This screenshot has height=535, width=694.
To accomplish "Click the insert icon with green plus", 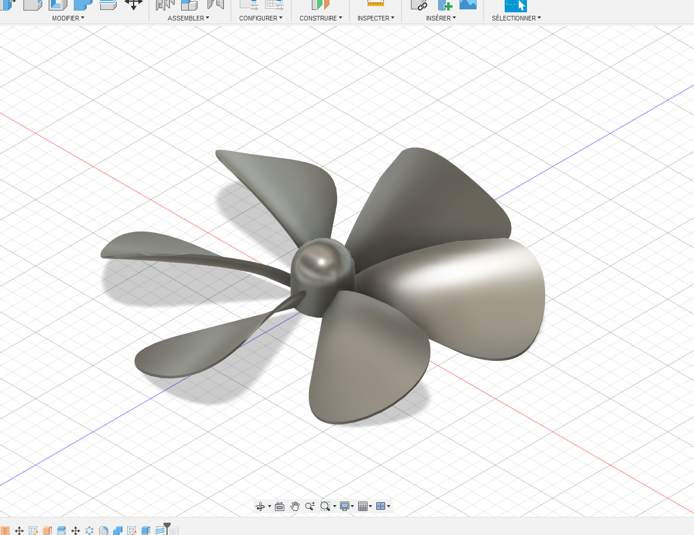I will pyautogui.click(x=444, y=5).
